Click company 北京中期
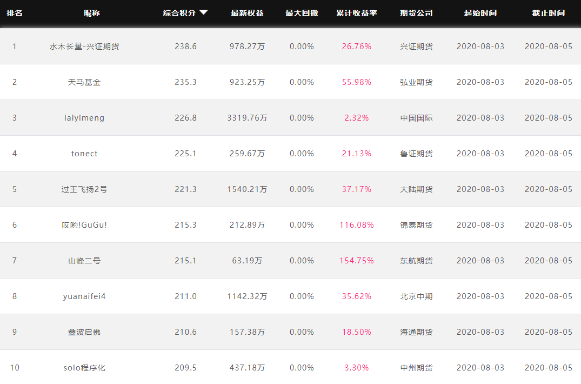This screenshot has height=384, width=581. click(x=416, y=296)
